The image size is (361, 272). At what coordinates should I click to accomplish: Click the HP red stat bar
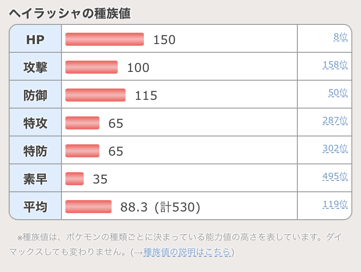pos(105,39)
